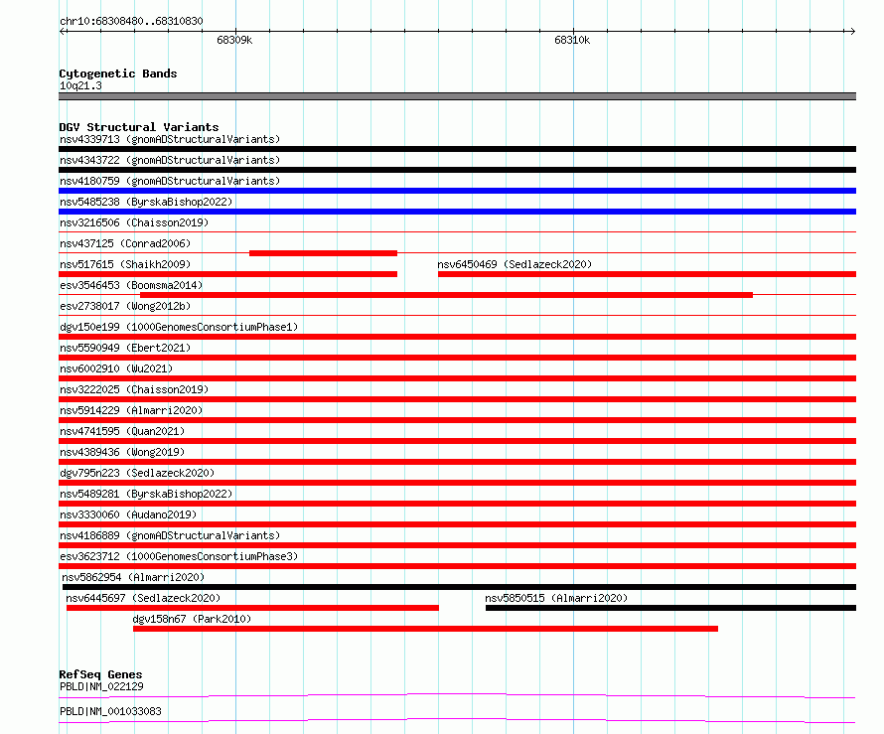The height and width of the screenshot is (734, 884).
Task: Click the red bar of nsv4186889
Action: 457,545
